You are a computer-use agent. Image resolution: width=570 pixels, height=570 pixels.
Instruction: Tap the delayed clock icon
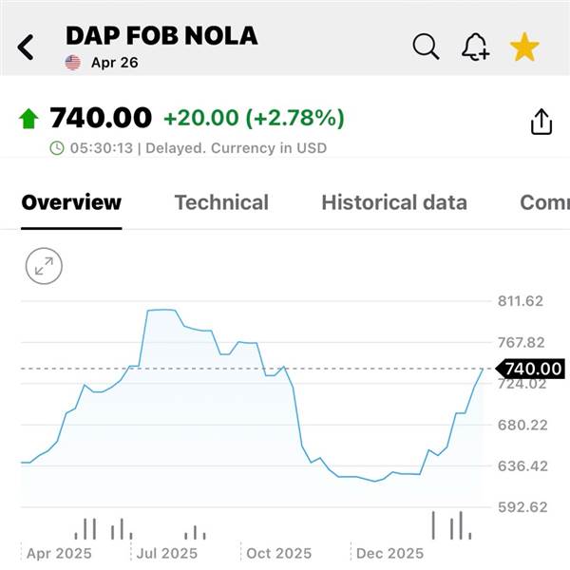pyautogui.click(x=57, y=148)
